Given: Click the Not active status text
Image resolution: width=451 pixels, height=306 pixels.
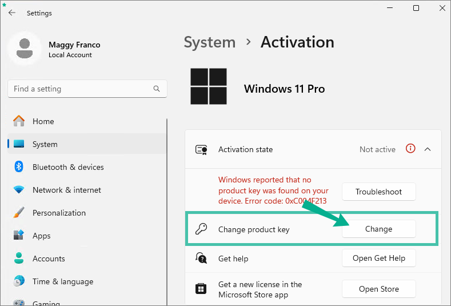Looking at the screenshot, I should click(377, 149).
